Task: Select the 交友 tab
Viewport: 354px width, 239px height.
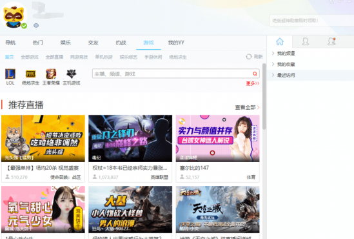Action: tap(93, 43)
